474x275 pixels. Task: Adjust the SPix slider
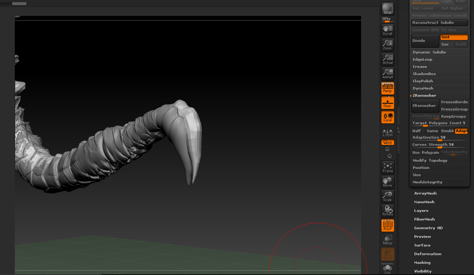(x=388, y=20)
